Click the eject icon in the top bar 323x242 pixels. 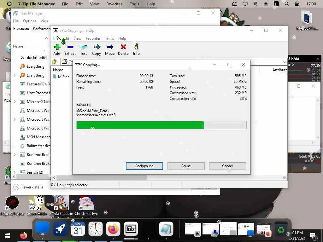pos(266,4)
